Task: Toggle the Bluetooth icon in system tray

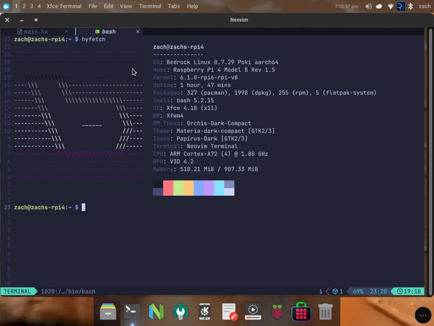Action: click(x=411, y=6)
